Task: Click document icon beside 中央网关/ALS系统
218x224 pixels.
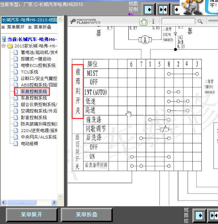Action: click(16, 137)
